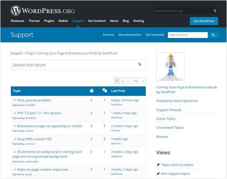The image size is (227, 179).
Task: Click the replies speech bubble icon
Action: click(x=105, y=90)
